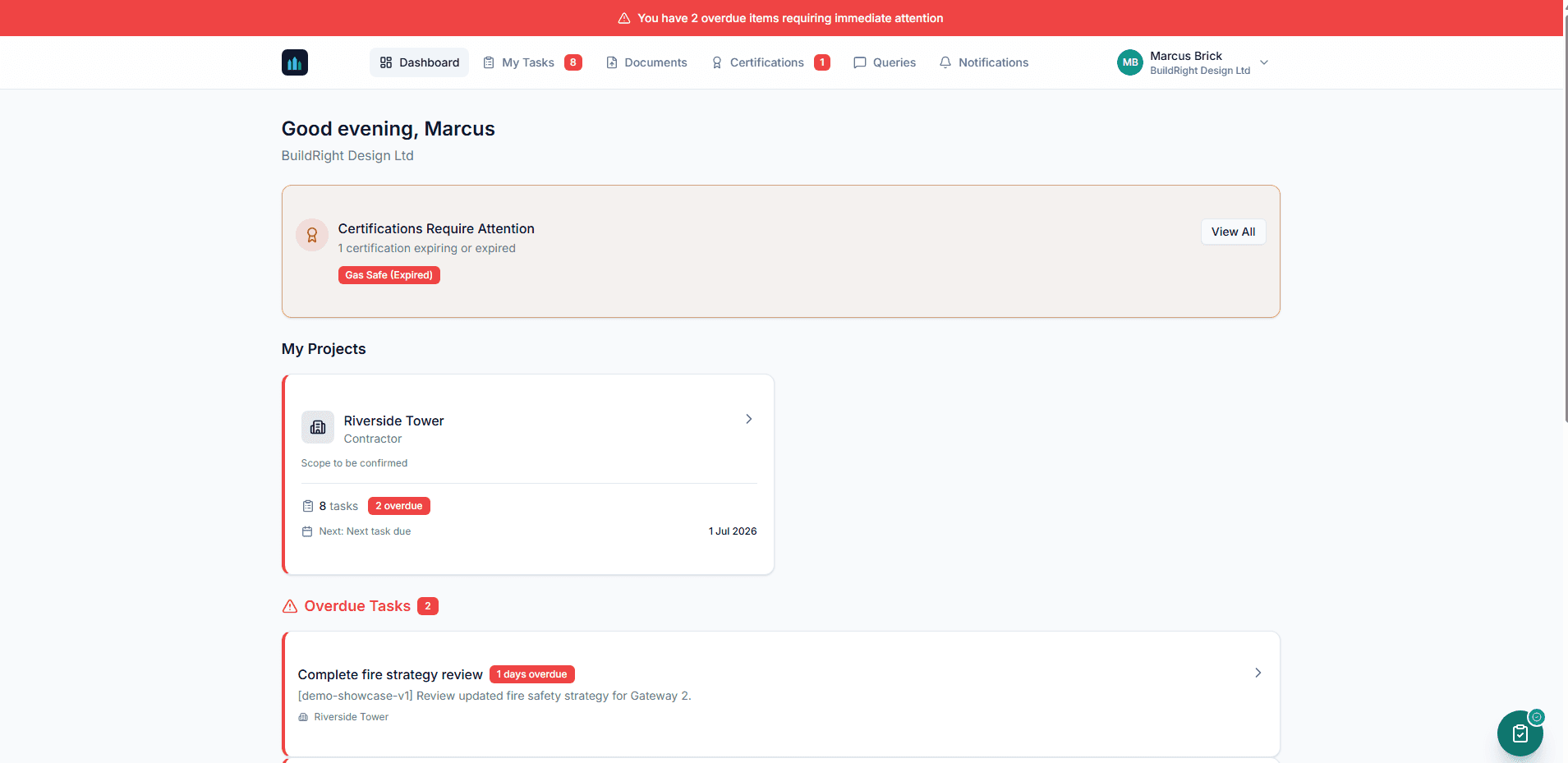Click the overdue items alert banner text

790,18
